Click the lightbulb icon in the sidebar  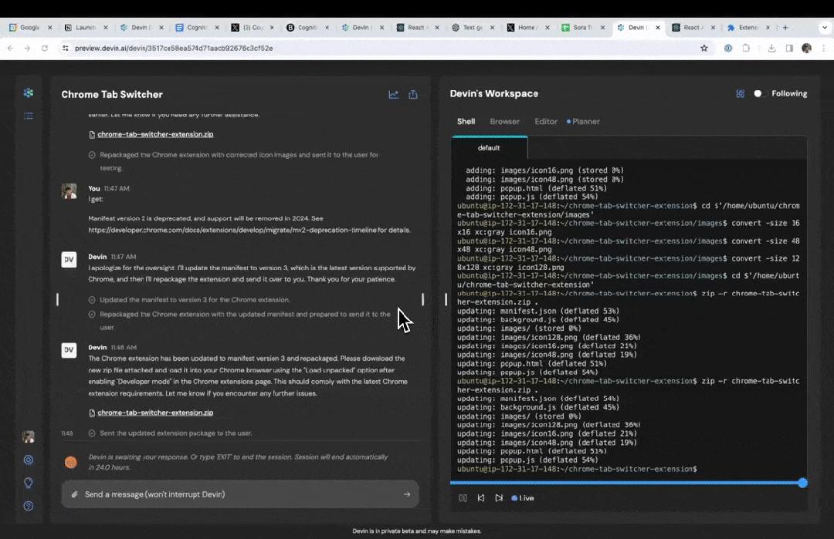[x=29, y=483]
